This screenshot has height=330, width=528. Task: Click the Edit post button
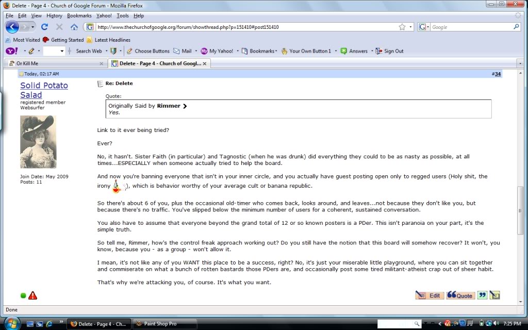coord(430,295)
